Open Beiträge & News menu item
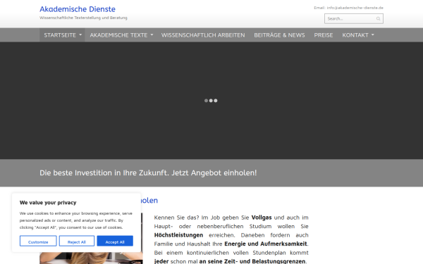The image size is (423, 264). (x=279, y=35)
